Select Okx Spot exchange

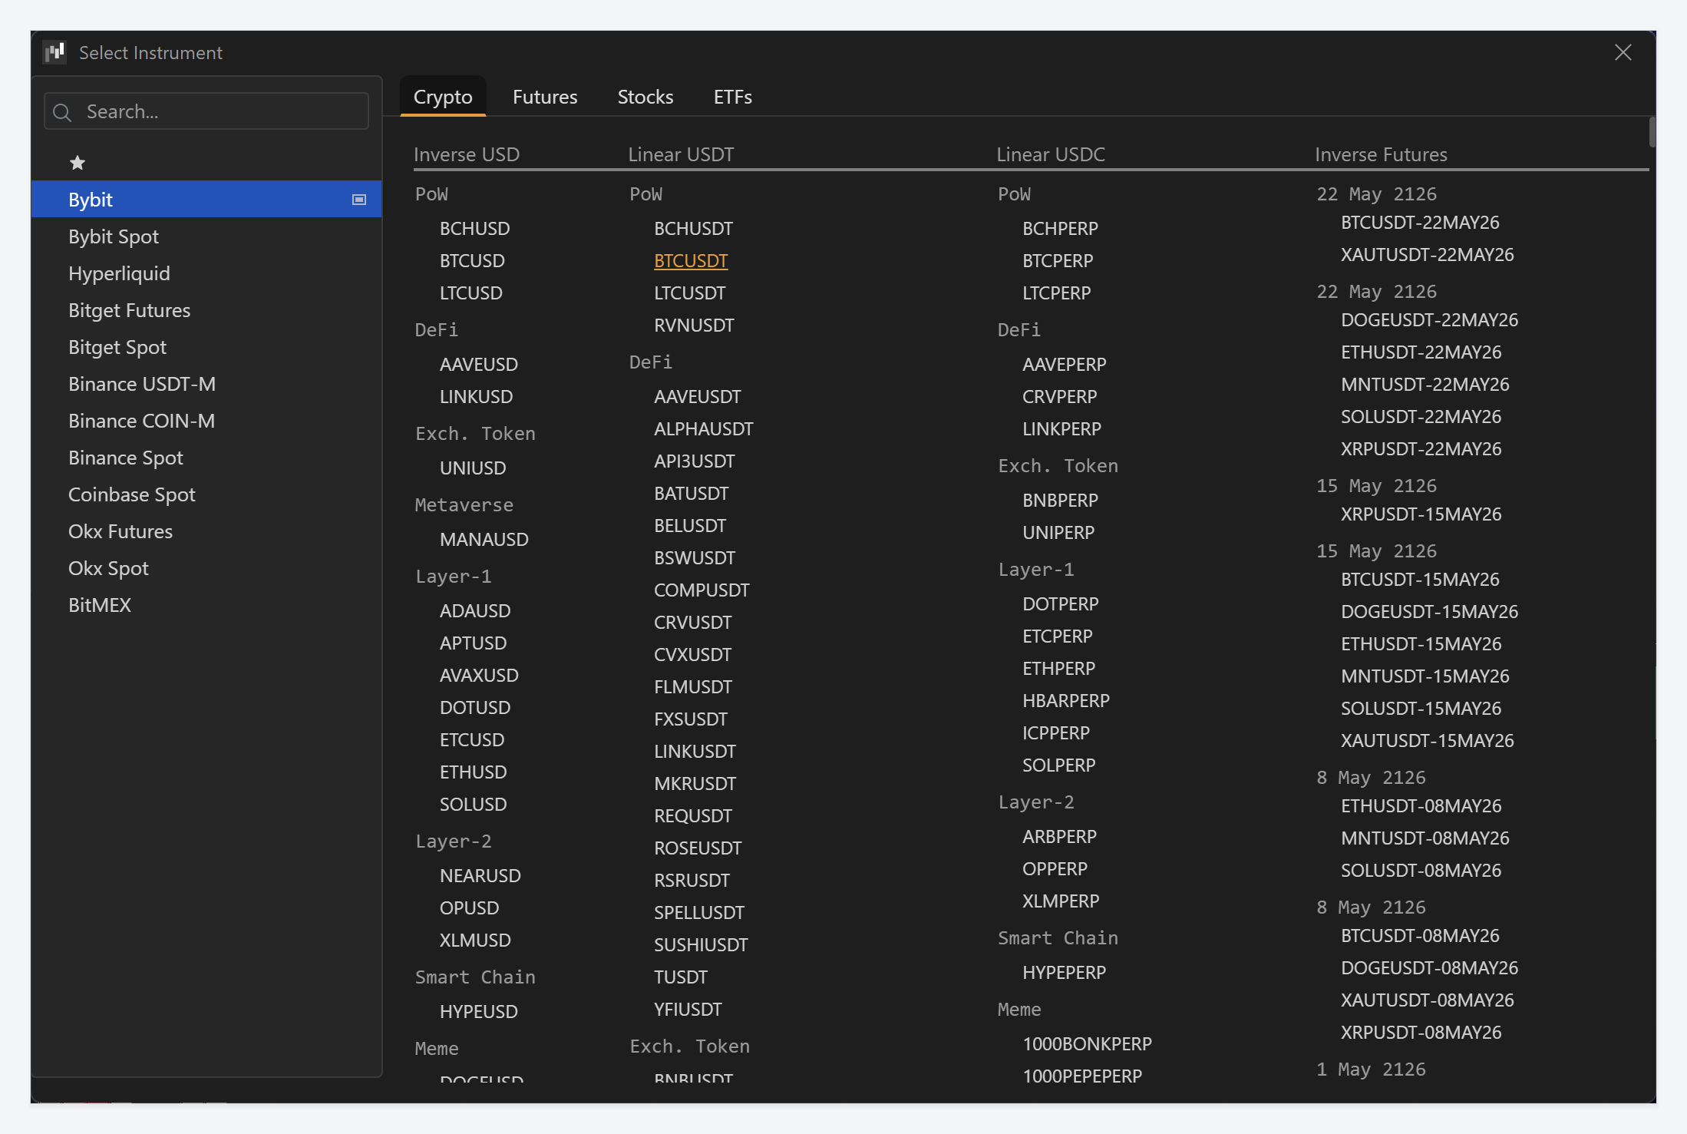pos(206,568)
